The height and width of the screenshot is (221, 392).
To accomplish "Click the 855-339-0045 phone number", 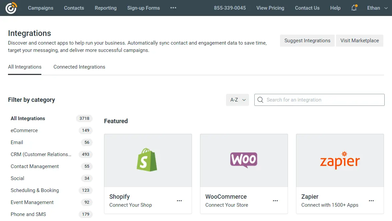I will coord(230,8).
